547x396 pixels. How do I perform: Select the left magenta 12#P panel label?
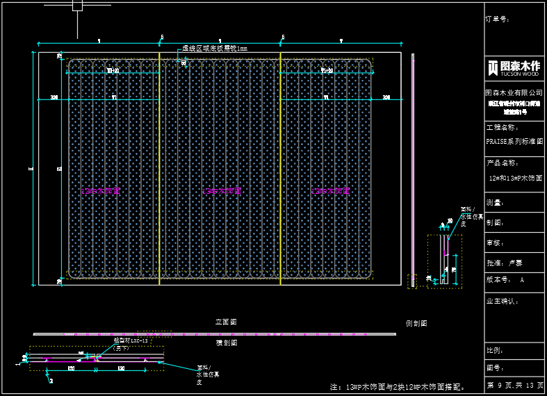101,190
